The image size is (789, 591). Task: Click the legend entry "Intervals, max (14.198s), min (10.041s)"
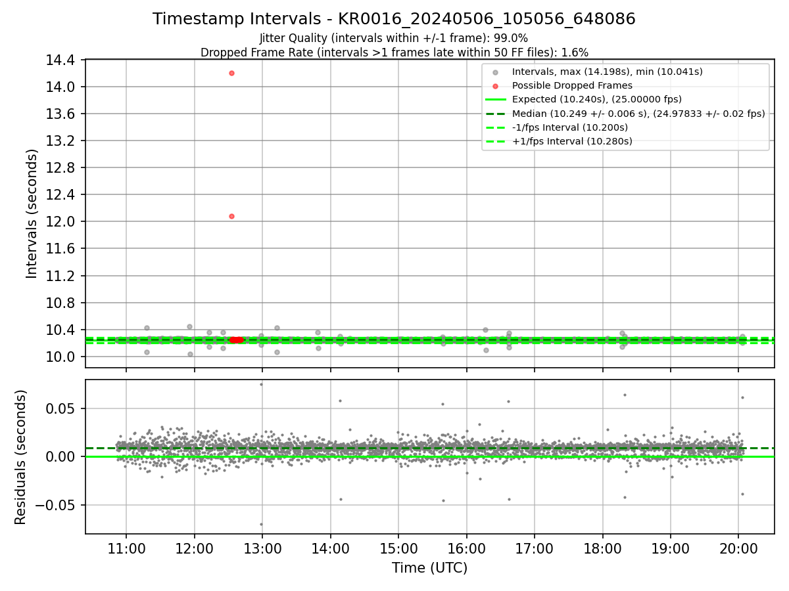pos(608,72)
